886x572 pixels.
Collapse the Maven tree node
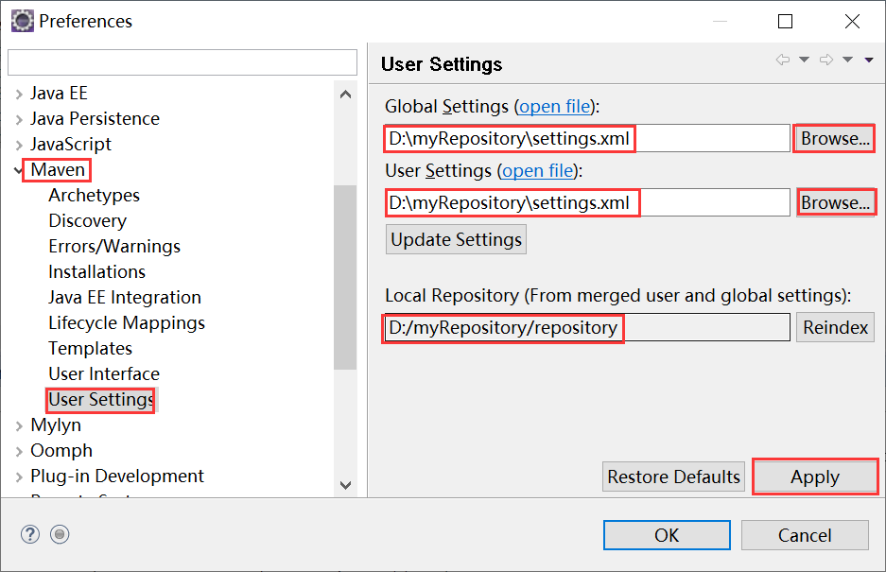(18, 169)
